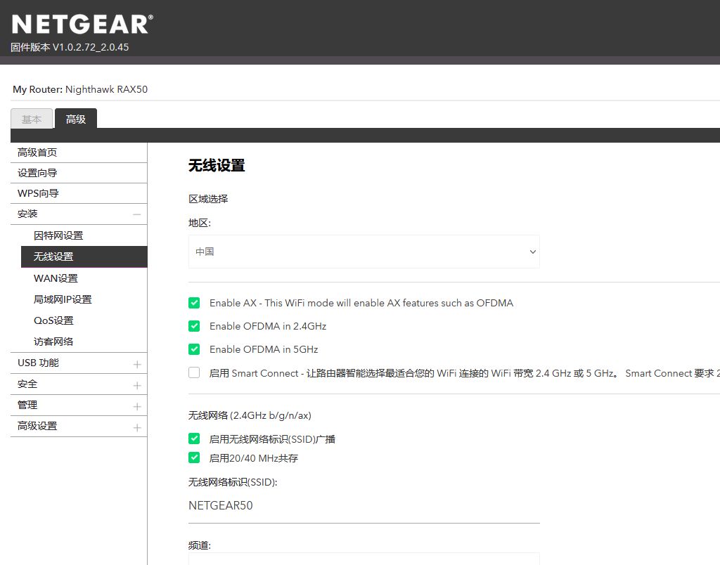Click the SSID field containing NETGEAR50
Viewport: 720px width, 565px height.
click(364, 506)
